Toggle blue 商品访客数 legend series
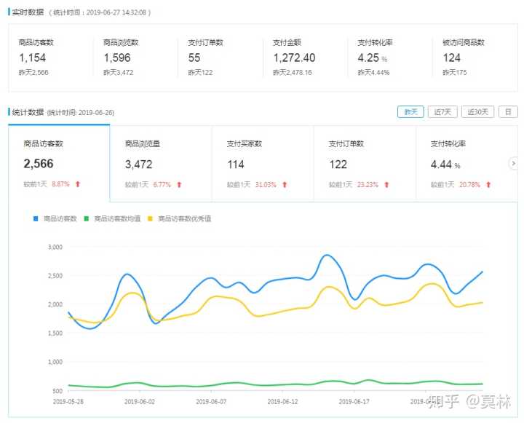524x423 pixels. point(55,218)
